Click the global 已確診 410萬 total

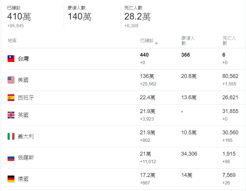[x=19, y=16]
